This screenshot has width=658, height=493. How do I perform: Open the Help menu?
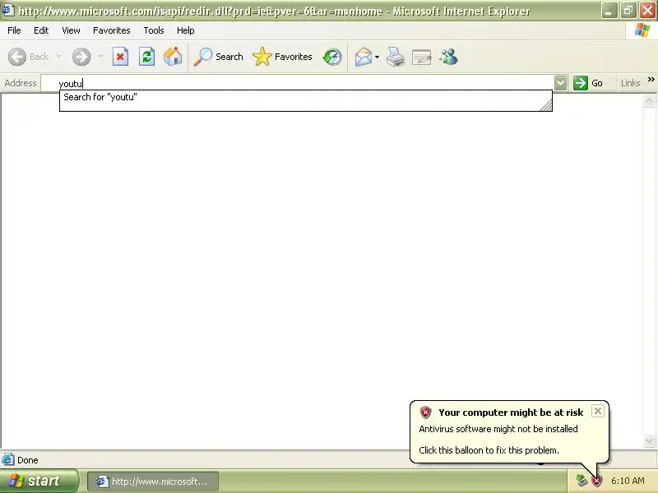(x=186, y=30)
